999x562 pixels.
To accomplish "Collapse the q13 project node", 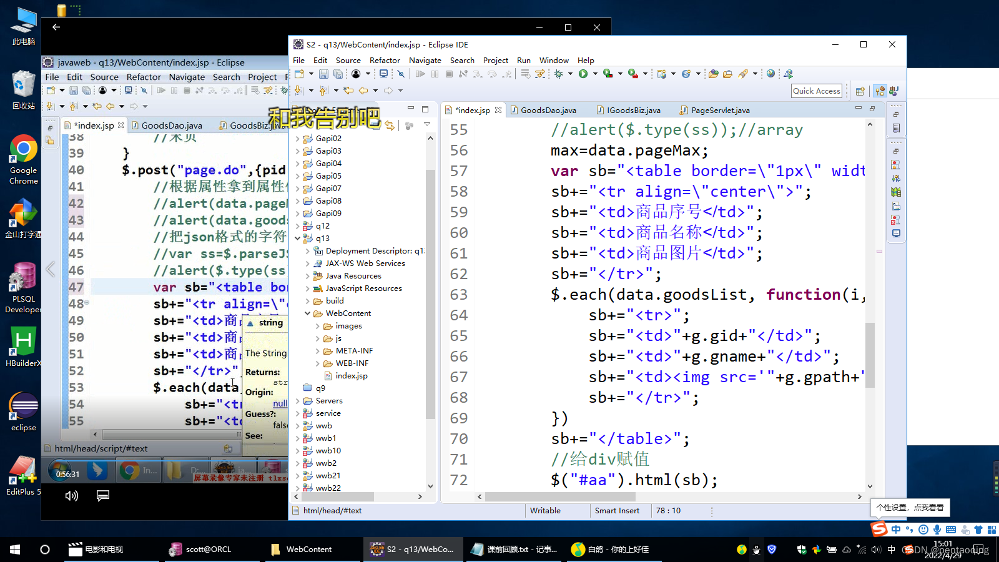I will point(298,238).
